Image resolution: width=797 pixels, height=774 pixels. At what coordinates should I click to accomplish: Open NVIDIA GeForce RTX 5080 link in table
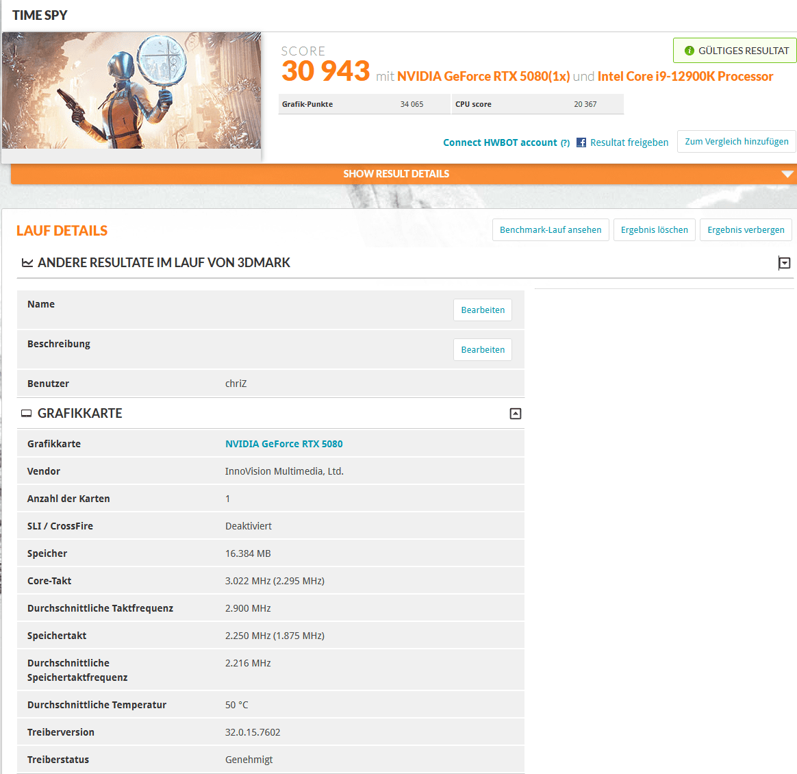(283, 444)
